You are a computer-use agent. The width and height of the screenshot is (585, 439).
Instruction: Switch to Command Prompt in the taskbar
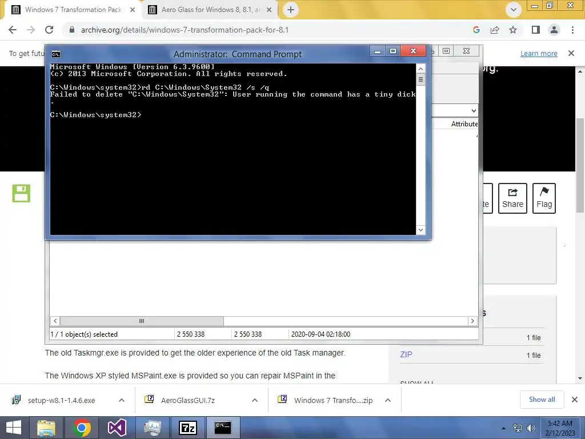(223, 428)
